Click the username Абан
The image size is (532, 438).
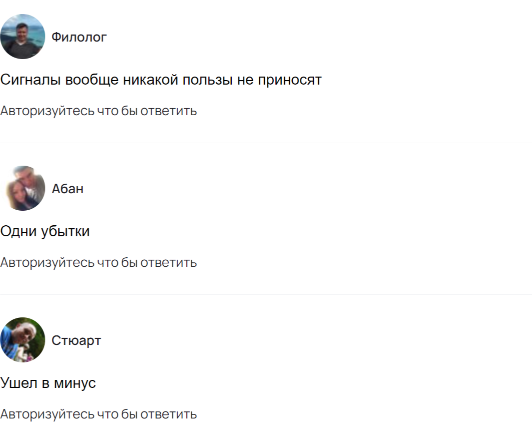68,189
